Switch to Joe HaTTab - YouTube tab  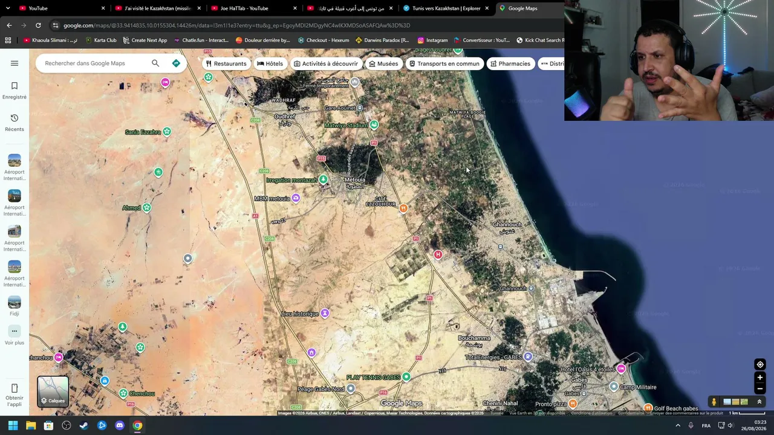(253, 8)
